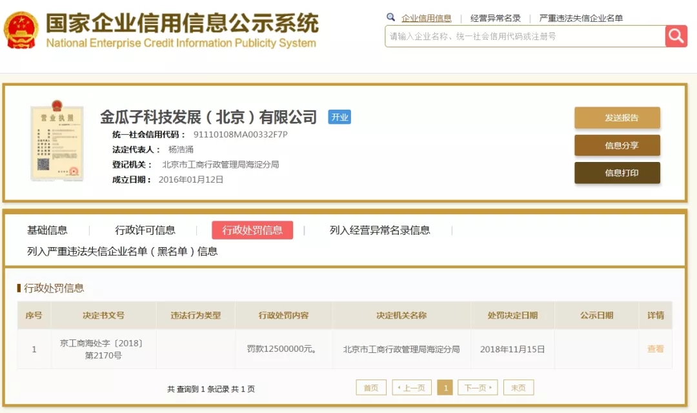Click the 上一页 pagination button
Image resolution: width=697 pixels, height=413 pixels.
[x=412, y=388]
